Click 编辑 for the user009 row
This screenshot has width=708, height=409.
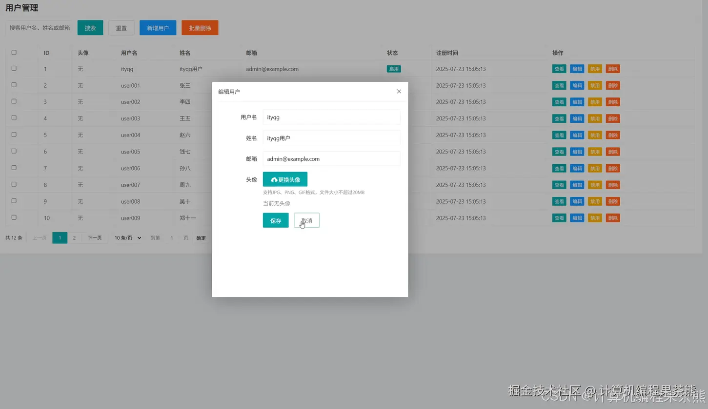pyautogui.click(x=577, y=218)
